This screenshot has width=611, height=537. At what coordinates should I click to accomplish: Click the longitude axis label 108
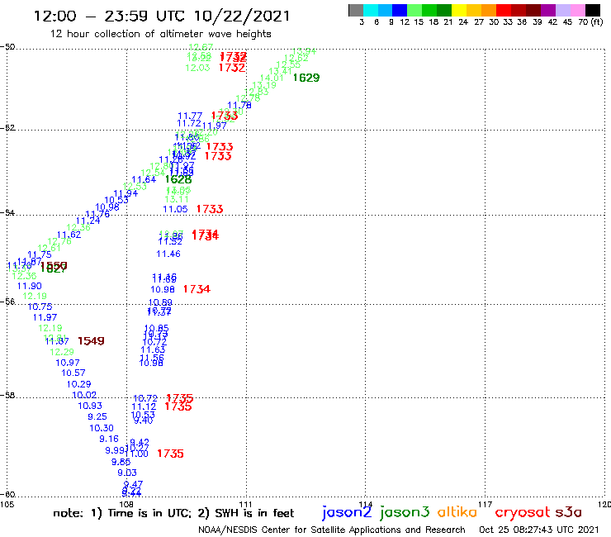126,505
